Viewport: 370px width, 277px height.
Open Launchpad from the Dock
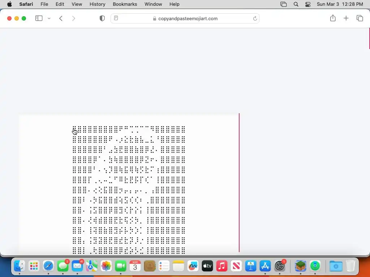34,266
